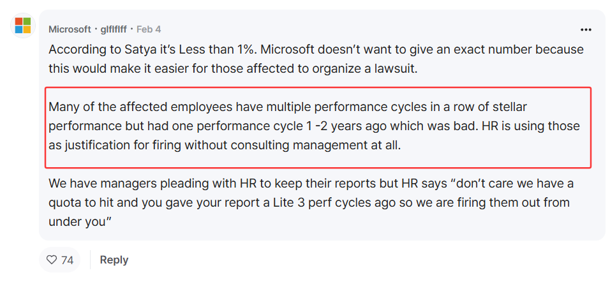Click the Reply button below the comment
Viewport: 610px width, 282px height.
click(114, 260)
